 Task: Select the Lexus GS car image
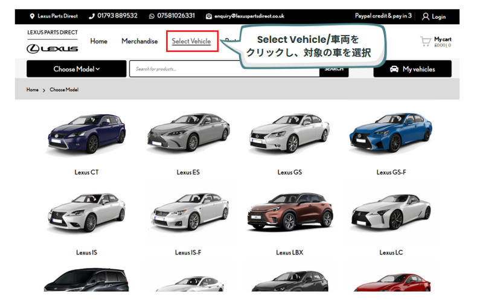pos(290,133)
